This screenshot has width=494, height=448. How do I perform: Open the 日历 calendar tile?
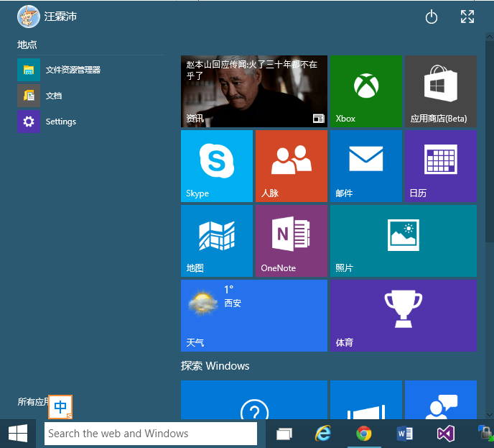coord(440,166)
